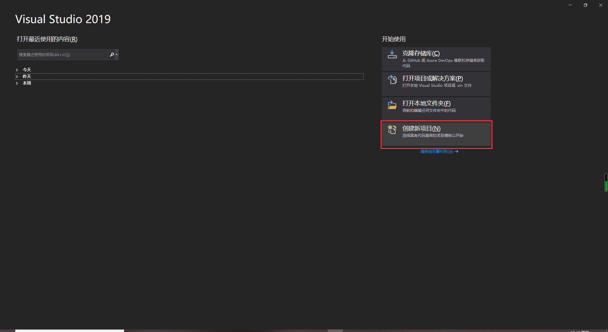Expand the 昨天 group
608x332 pixels.
click(x=17, y=76)
